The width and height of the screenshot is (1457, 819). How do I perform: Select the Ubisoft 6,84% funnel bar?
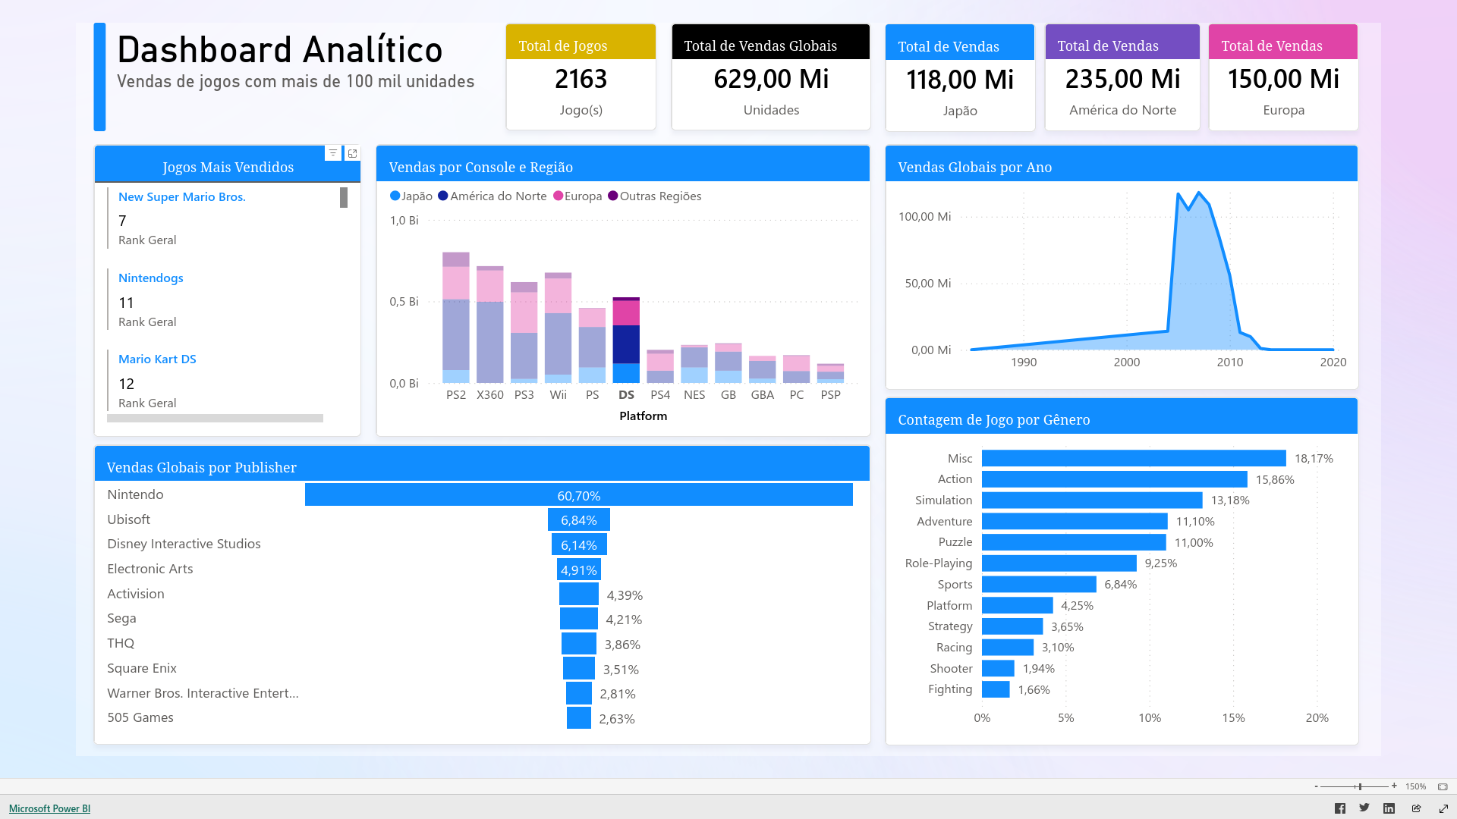coord(579,519)
